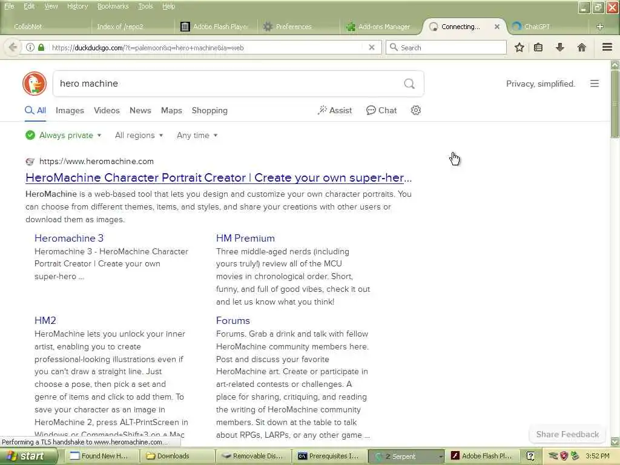Go to the browser home page icon
Screen dimensions: 620x465
[581, 47]
